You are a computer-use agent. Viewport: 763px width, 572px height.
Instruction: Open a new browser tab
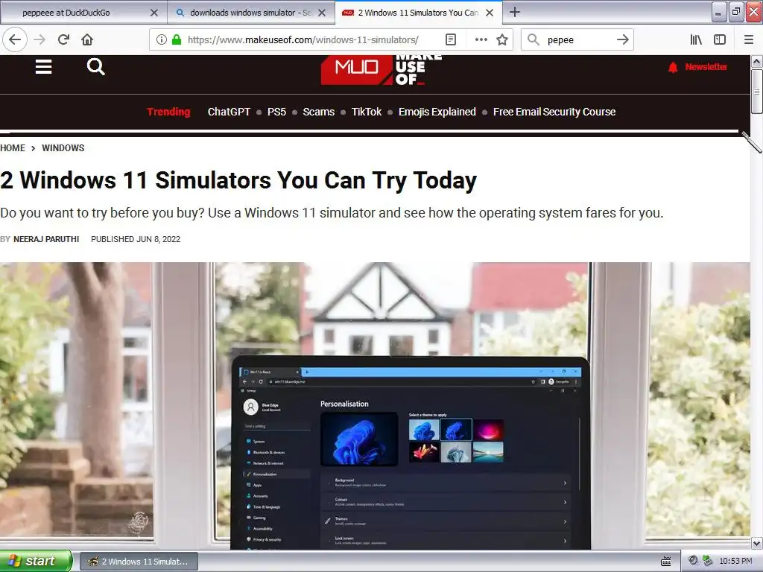[514, 12]
